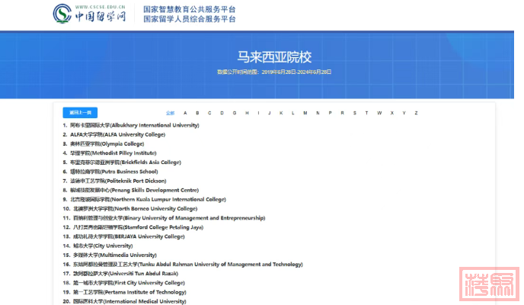The width and height of the screenshot is (524, 305).
Task: Filter schools by letter A
Action: (185, 113)
